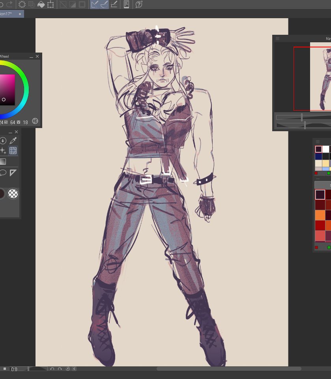Pick navy blue swatch in upper color set
Viewport: 331px width, 379px height.
pyautogui.click(x=318, y=157)
